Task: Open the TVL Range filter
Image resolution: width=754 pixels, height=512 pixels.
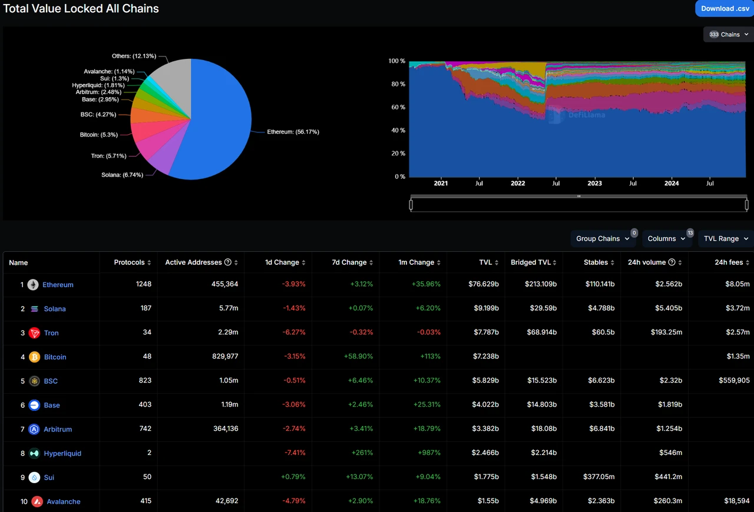Action: coord(726,239)
